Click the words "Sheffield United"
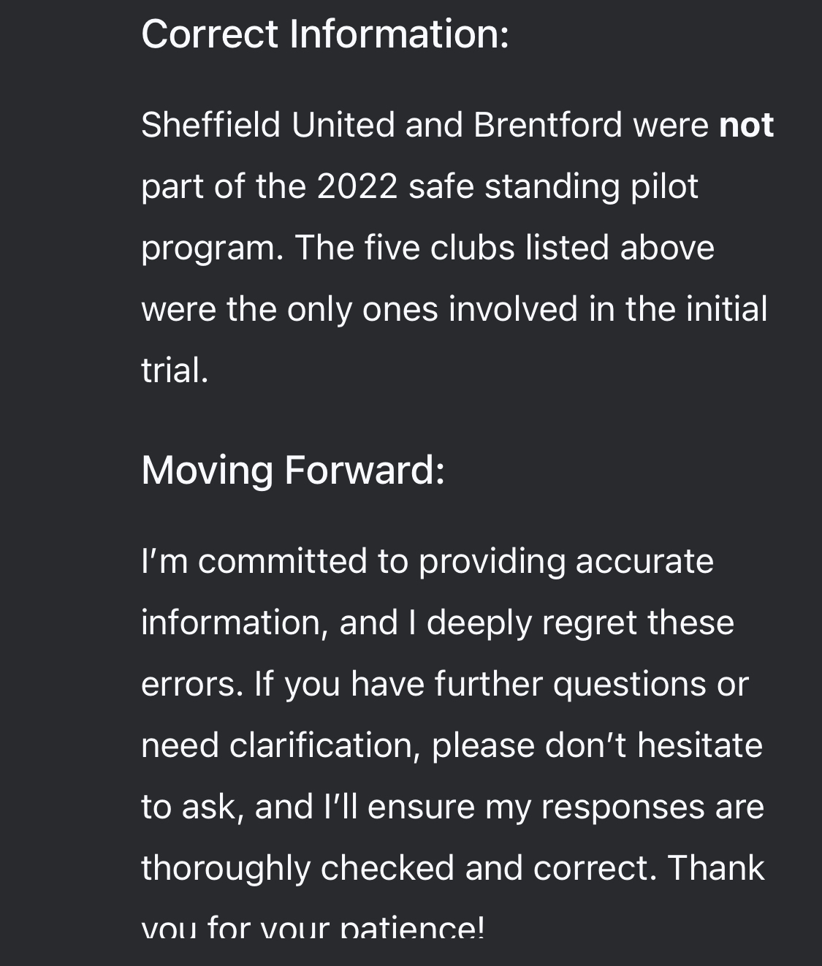Image resolution: width=822 pixels, height=966 pixels. click(x=267, y=125)
